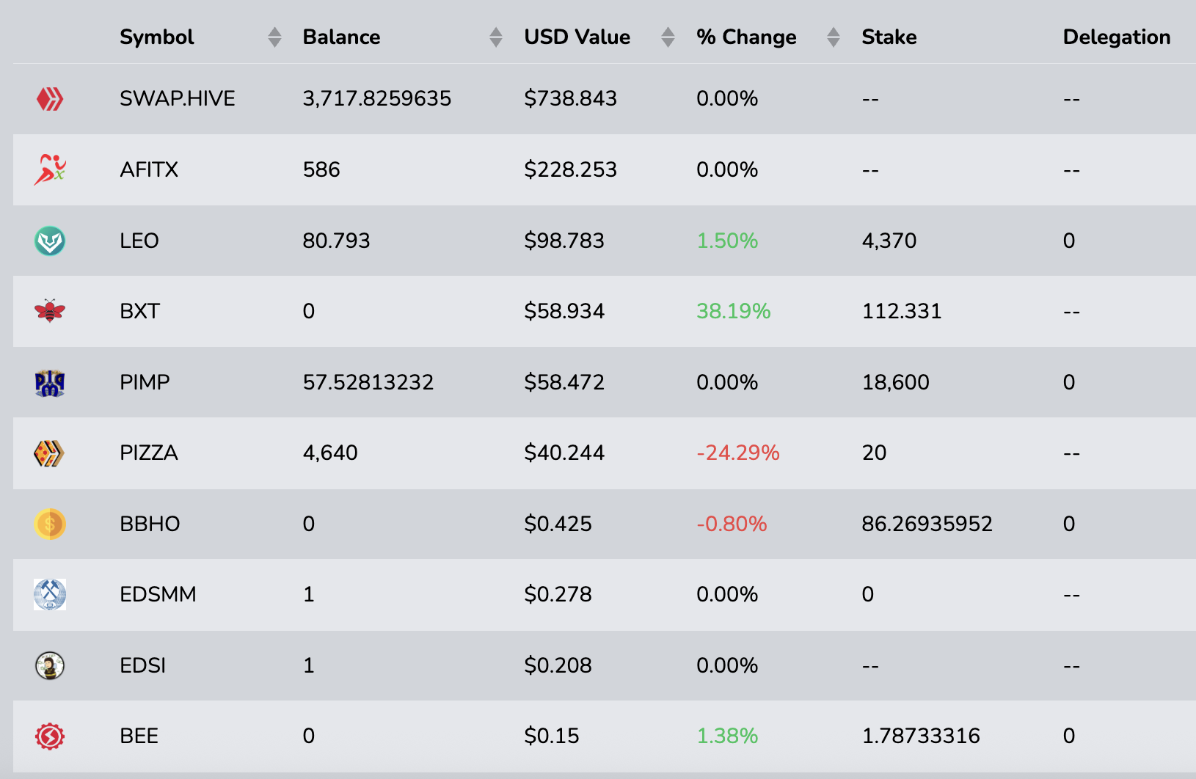Screen dimensions: 1196x779
Task: Sort tokens by Balance arrows
Action: pyautogui.click(x=496, y=37)
